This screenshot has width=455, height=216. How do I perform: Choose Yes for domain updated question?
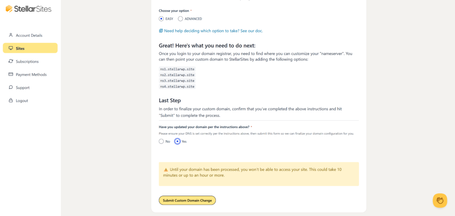pyautogui.click(x=177, y=141)
